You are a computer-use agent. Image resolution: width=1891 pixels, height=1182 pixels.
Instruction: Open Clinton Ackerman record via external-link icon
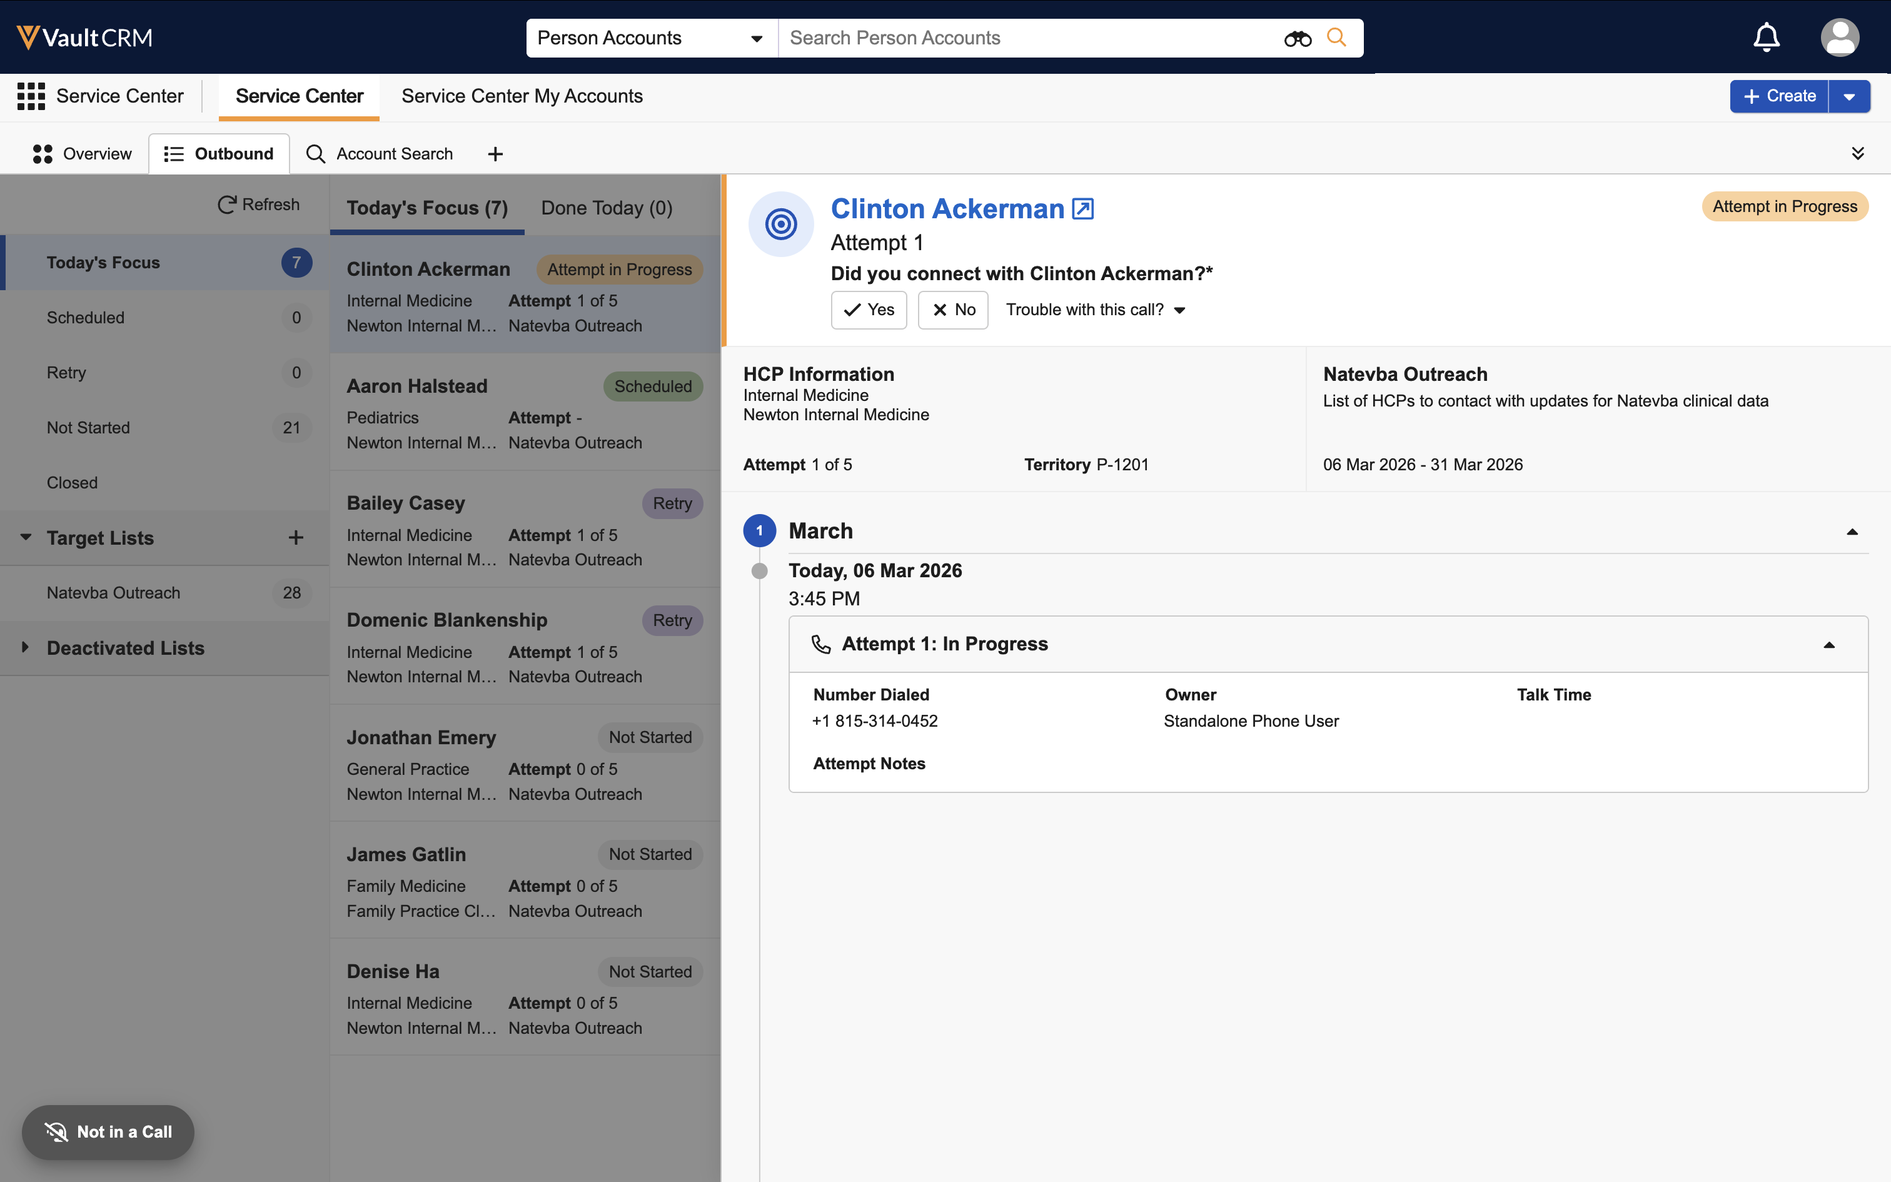pos(1082,209)
